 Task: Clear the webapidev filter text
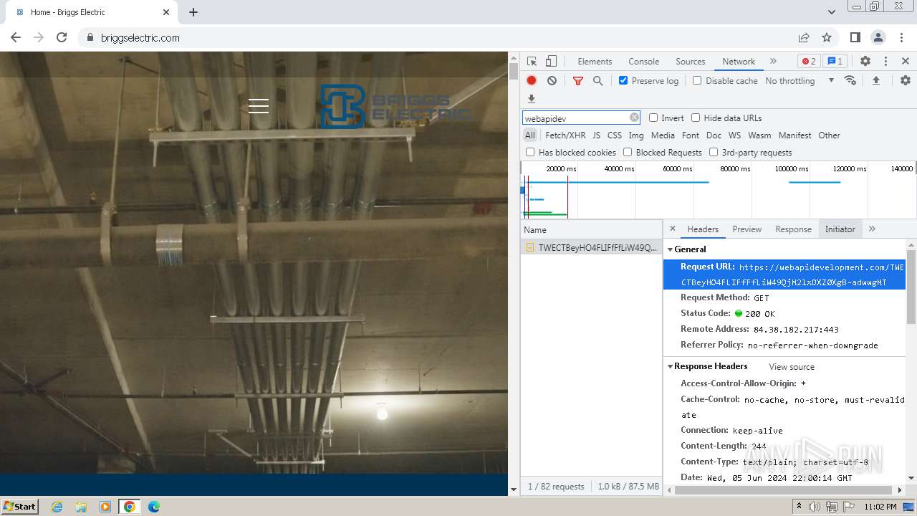coord(634,118)
